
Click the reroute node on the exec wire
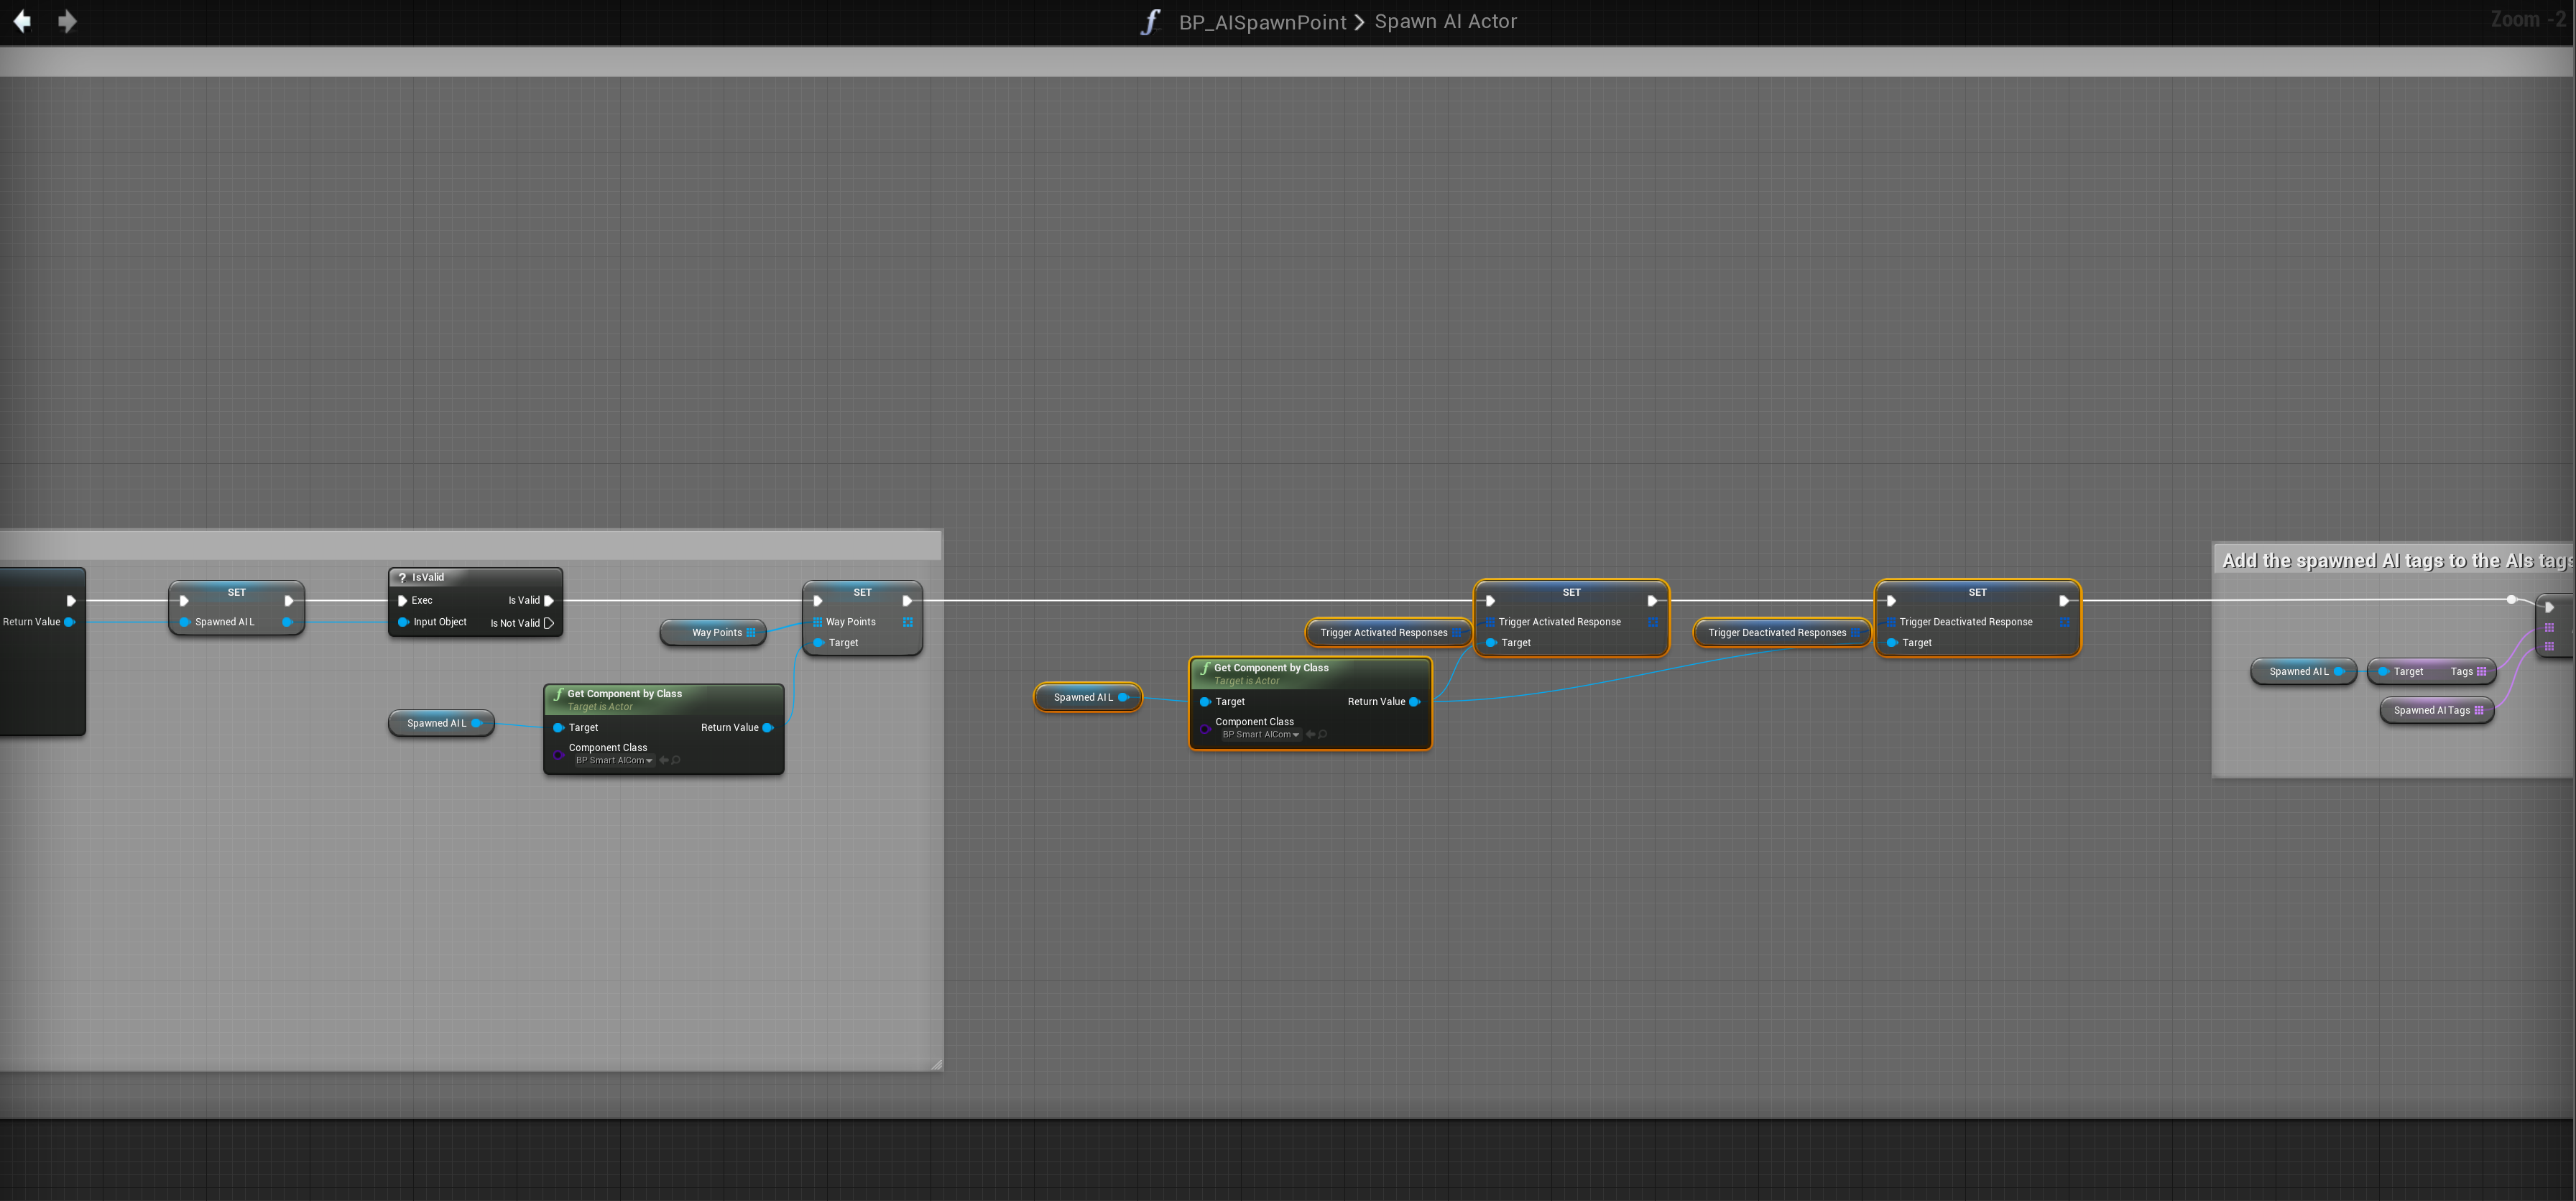(2511, 600)
